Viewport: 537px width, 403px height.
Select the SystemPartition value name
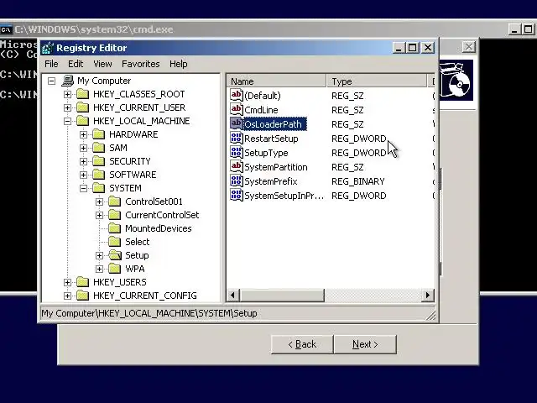[276, 167]
